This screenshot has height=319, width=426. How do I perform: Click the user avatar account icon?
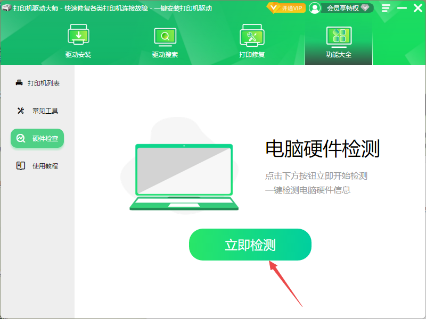(x=315, y=8)
